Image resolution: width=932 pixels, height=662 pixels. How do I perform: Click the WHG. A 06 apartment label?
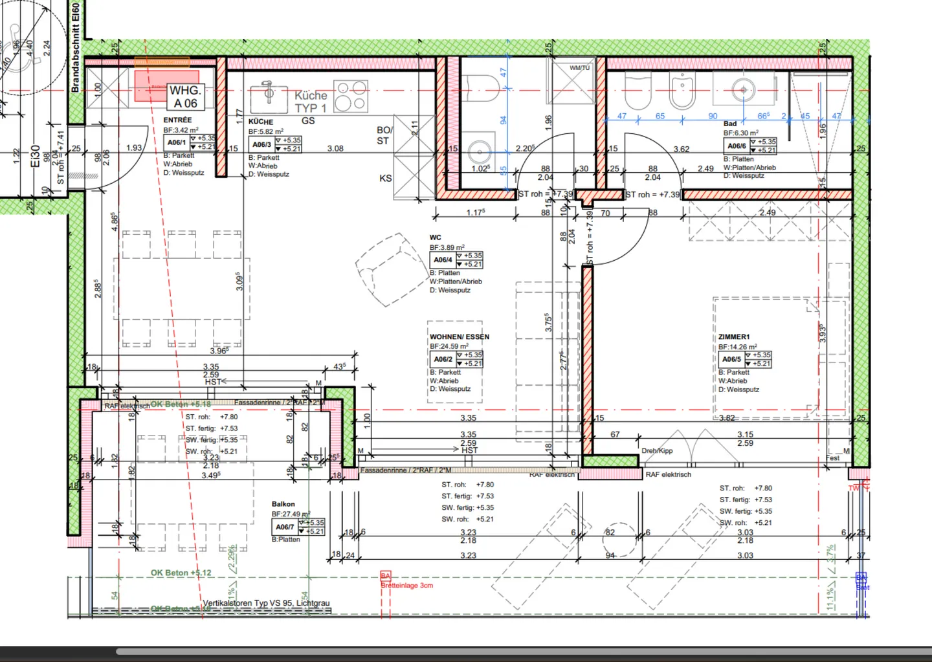[x=186, y=97]
